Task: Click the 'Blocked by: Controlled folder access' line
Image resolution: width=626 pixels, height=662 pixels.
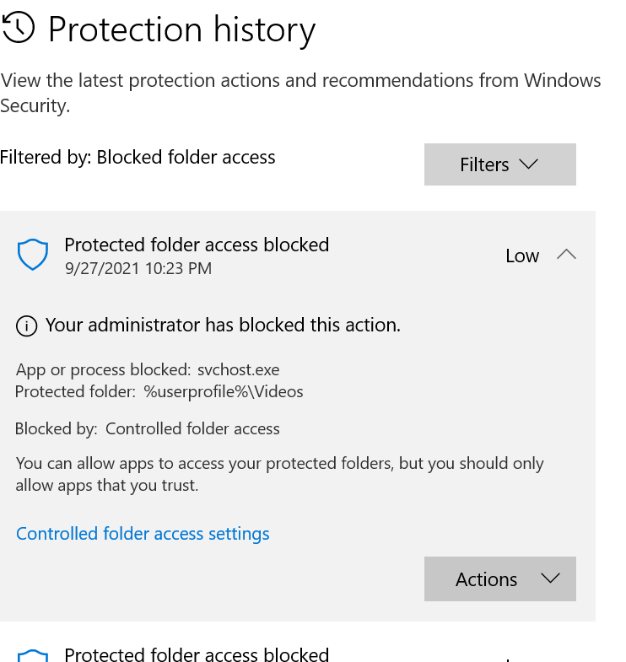Action: (x=148, y=429)
